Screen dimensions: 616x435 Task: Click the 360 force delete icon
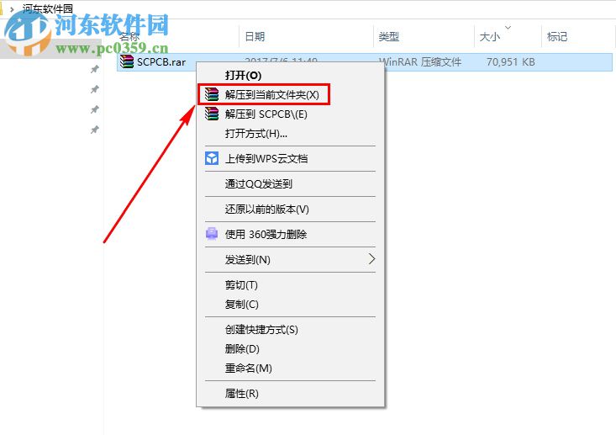[x=212, y=234]
